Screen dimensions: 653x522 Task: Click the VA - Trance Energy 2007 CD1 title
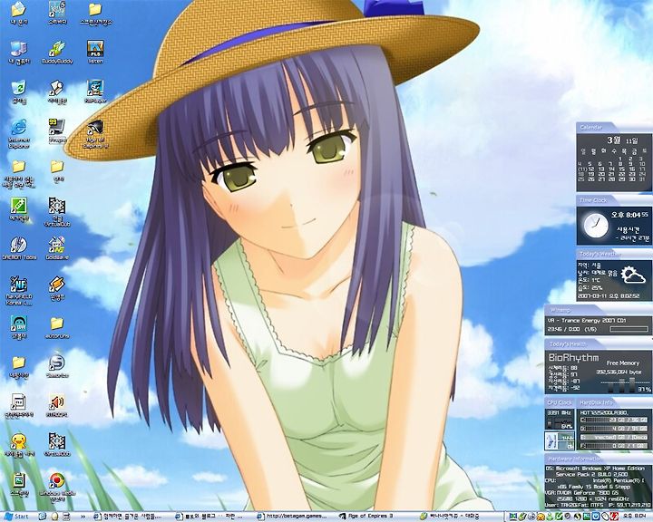point(586,321)
